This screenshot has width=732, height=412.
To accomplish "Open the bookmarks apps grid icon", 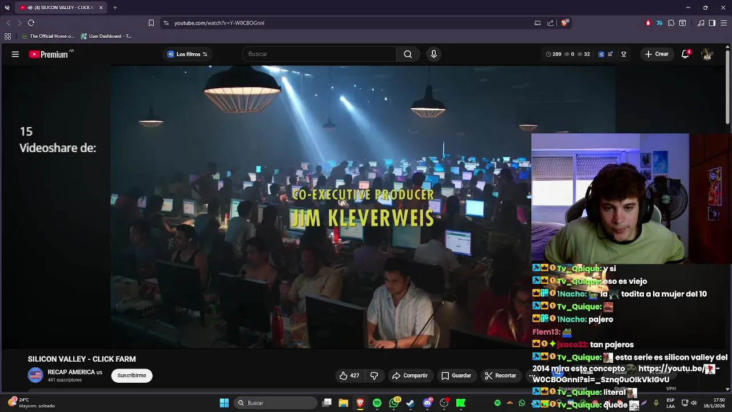I will tap(7, 36).
